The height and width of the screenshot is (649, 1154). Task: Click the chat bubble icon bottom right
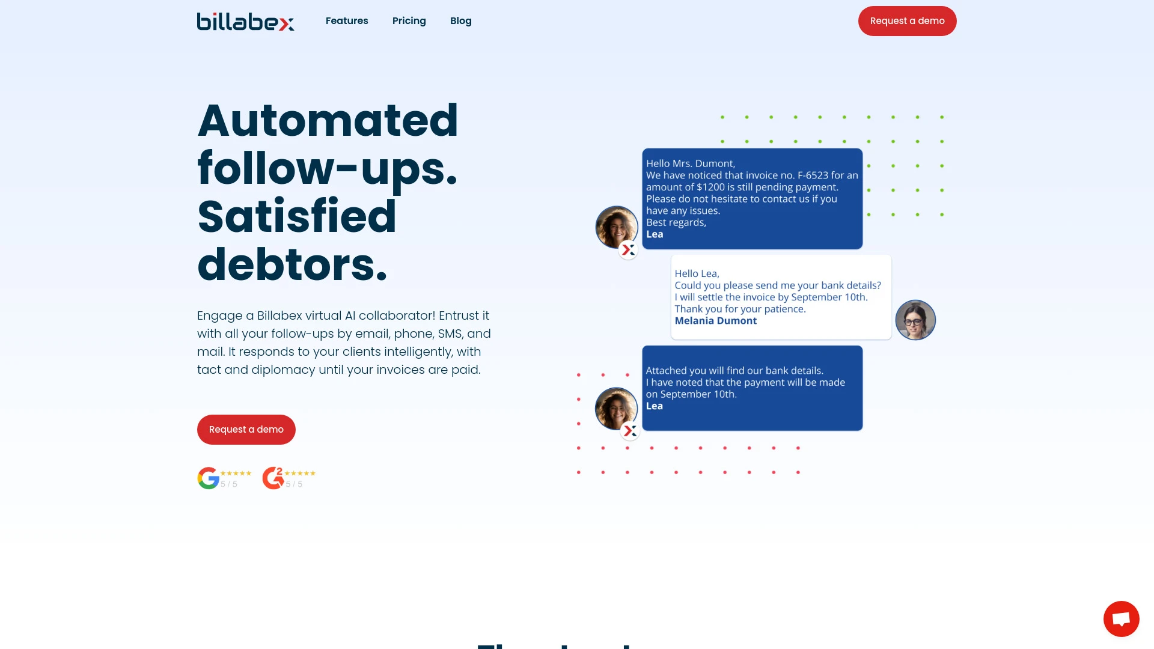click(1121, 618)
